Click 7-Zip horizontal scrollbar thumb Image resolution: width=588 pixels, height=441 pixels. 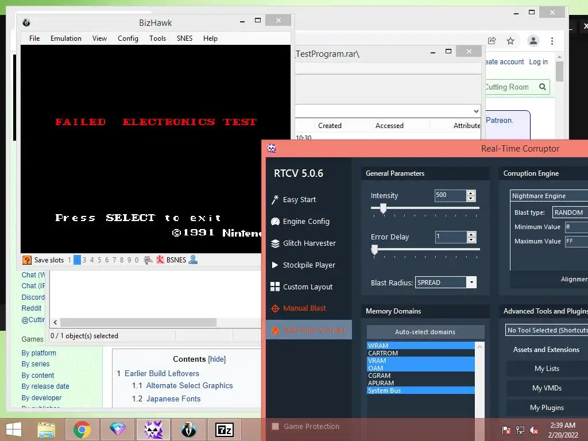click(138, 323)
